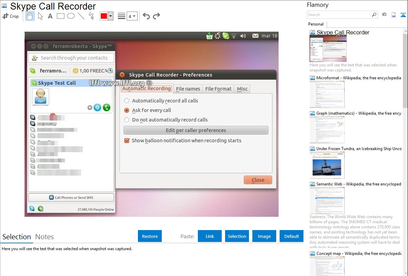Click the add contact icon at bottom
Image resolution: width=408 pixels, height=276 pixels.
pyautogui.click(x=41, y=209)
